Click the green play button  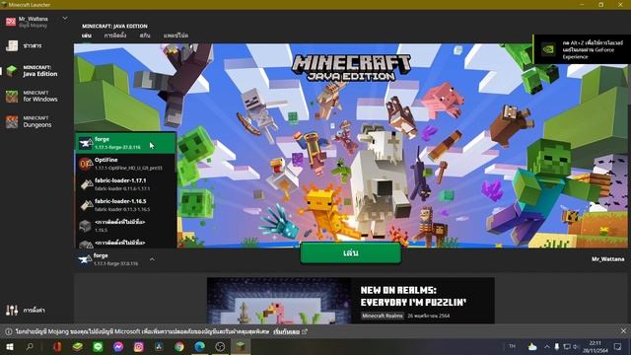point(351,253)
